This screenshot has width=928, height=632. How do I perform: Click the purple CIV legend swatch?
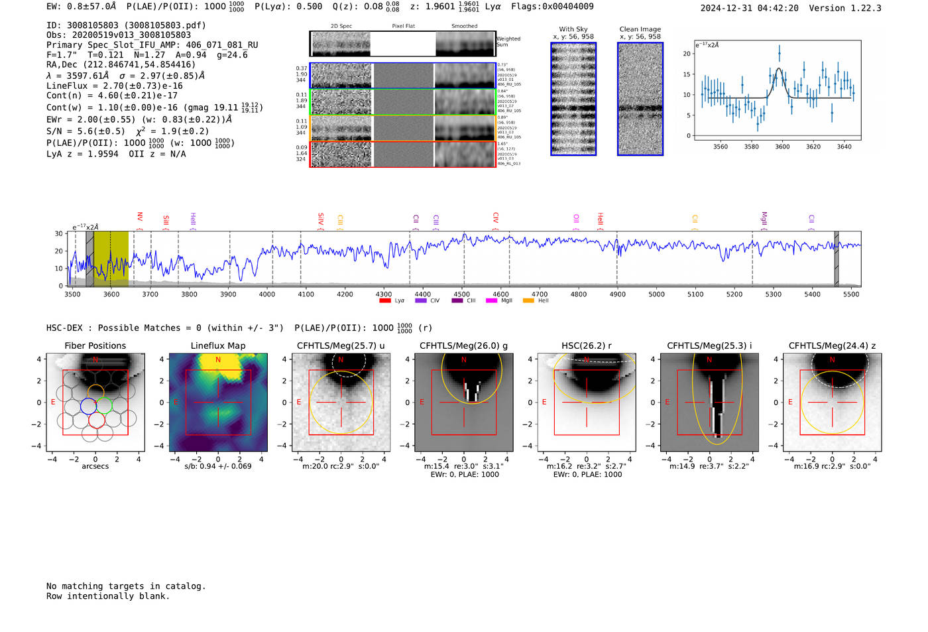421,301
